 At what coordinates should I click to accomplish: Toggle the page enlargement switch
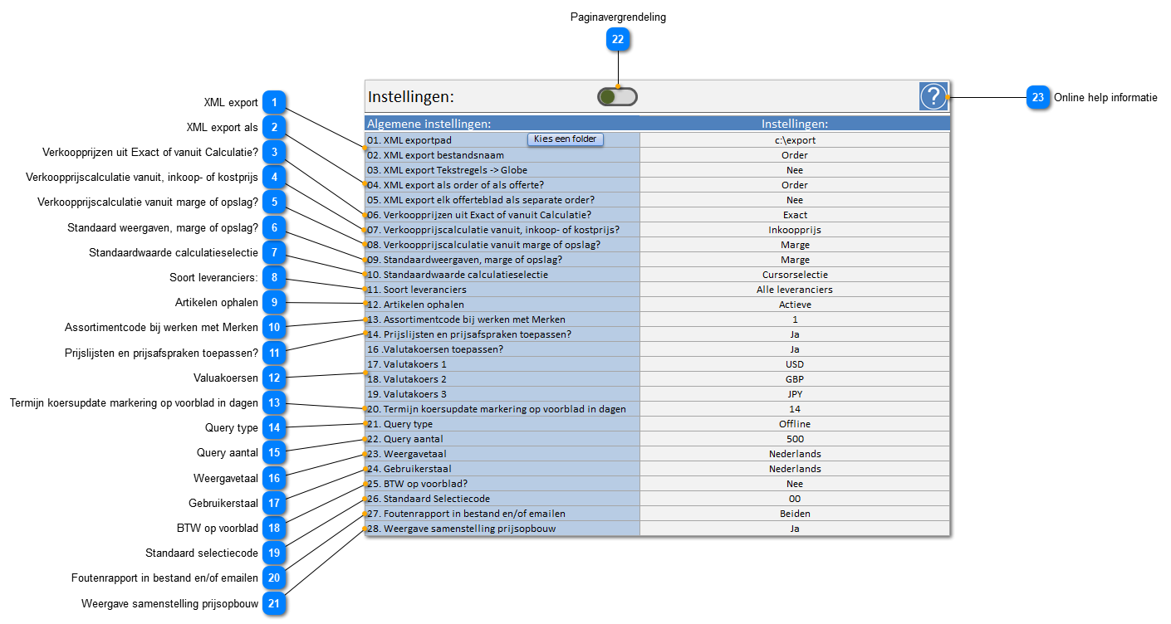[617, 97]
